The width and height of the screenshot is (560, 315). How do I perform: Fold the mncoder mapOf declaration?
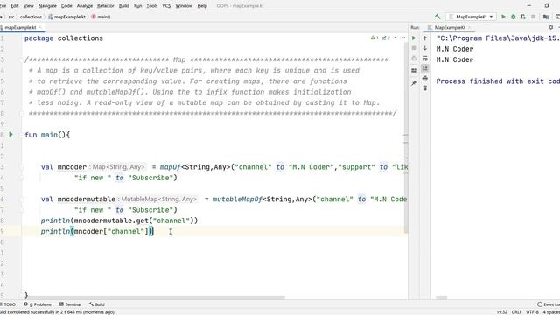(21, 167)
